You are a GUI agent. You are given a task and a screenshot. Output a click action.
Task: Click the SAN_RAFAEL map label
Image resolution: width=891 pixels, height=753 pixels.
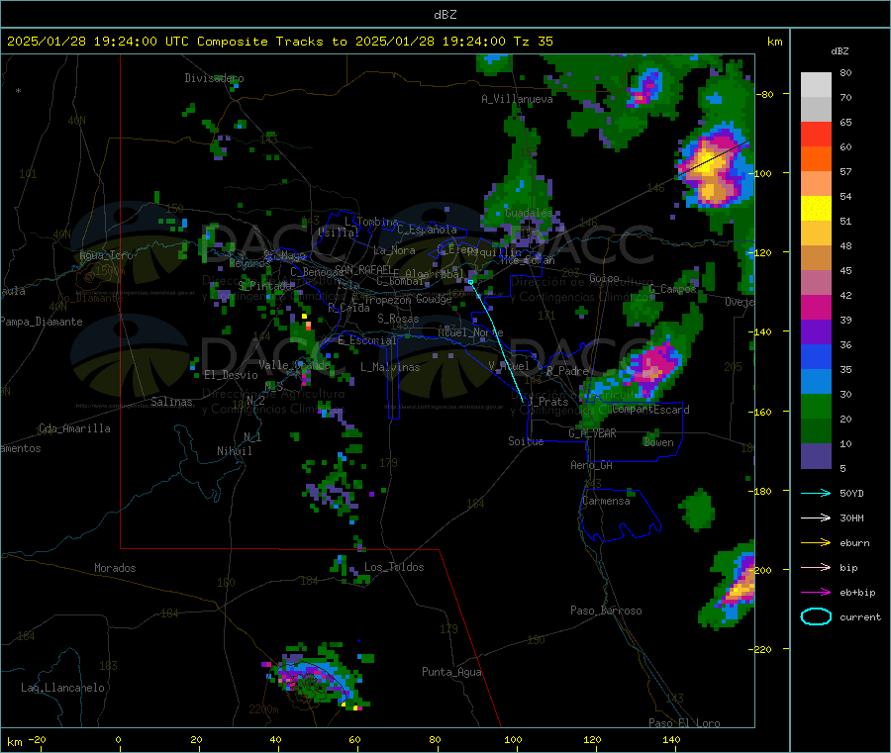(x=364, y=269)
